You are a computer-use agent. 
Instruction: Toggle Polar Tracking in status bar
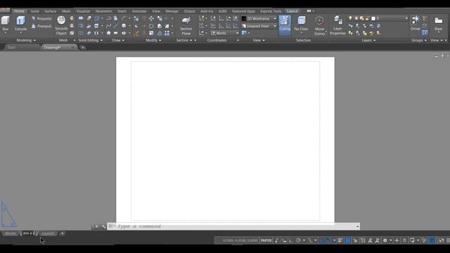pyautogui.click(x=298, y=240)
